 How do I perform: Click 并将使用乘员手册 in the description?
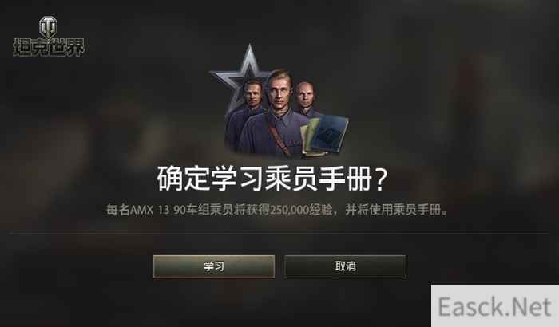click(393, 210)
